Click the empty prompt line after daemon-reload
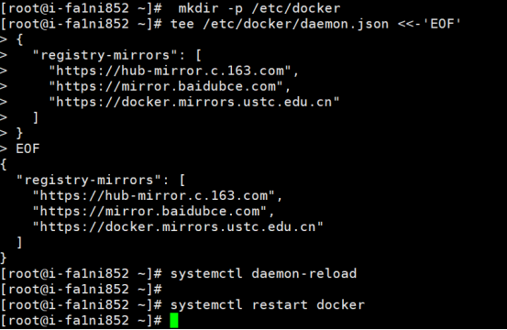This screenshot has height=330, width=507. [x=82, y=290]
